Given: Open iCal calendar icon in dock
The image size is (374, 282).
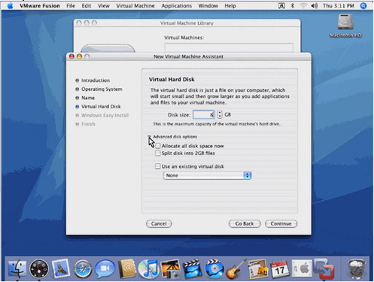Looking at the screenshot, I should tap(279, 269).
